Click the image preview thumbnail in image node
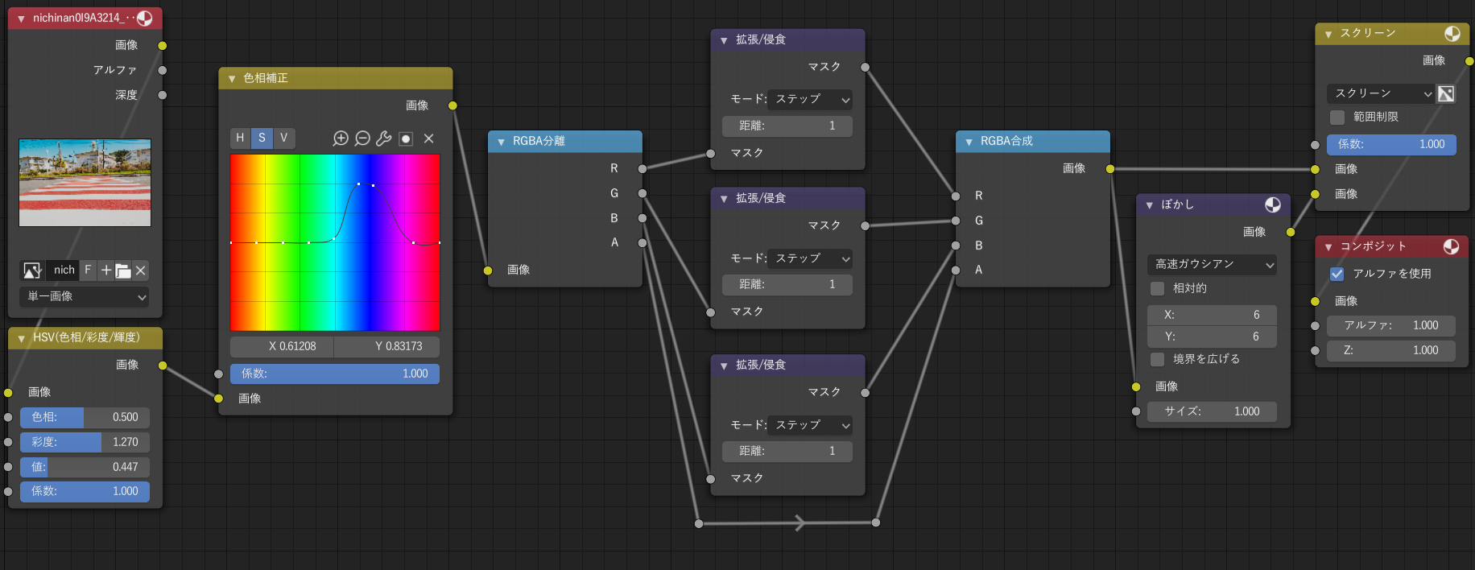This screenshot has width=1475, height=570. 85,183
